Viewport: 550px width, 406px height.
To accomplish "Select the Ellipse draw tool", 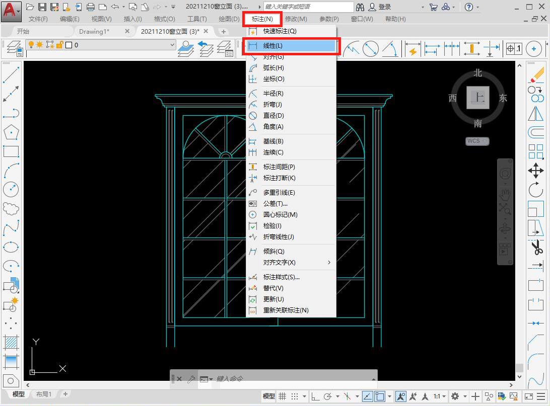I will tap(11, 247).
